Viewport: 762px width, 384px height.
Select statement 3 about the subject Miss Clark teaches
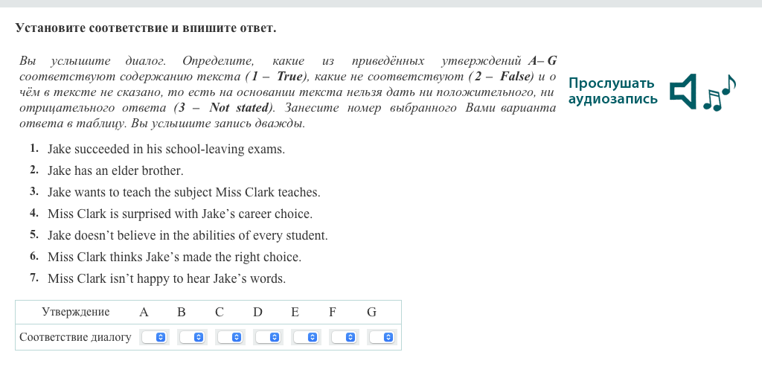[x=184, y=192]
